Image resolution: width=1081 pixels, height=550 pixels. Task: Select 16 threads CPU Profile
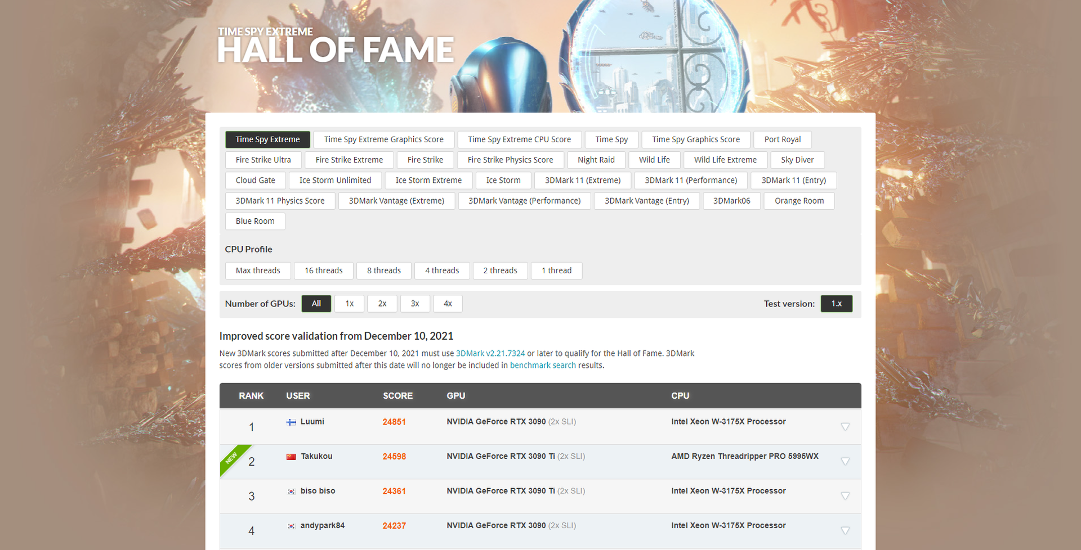[324, 271]
